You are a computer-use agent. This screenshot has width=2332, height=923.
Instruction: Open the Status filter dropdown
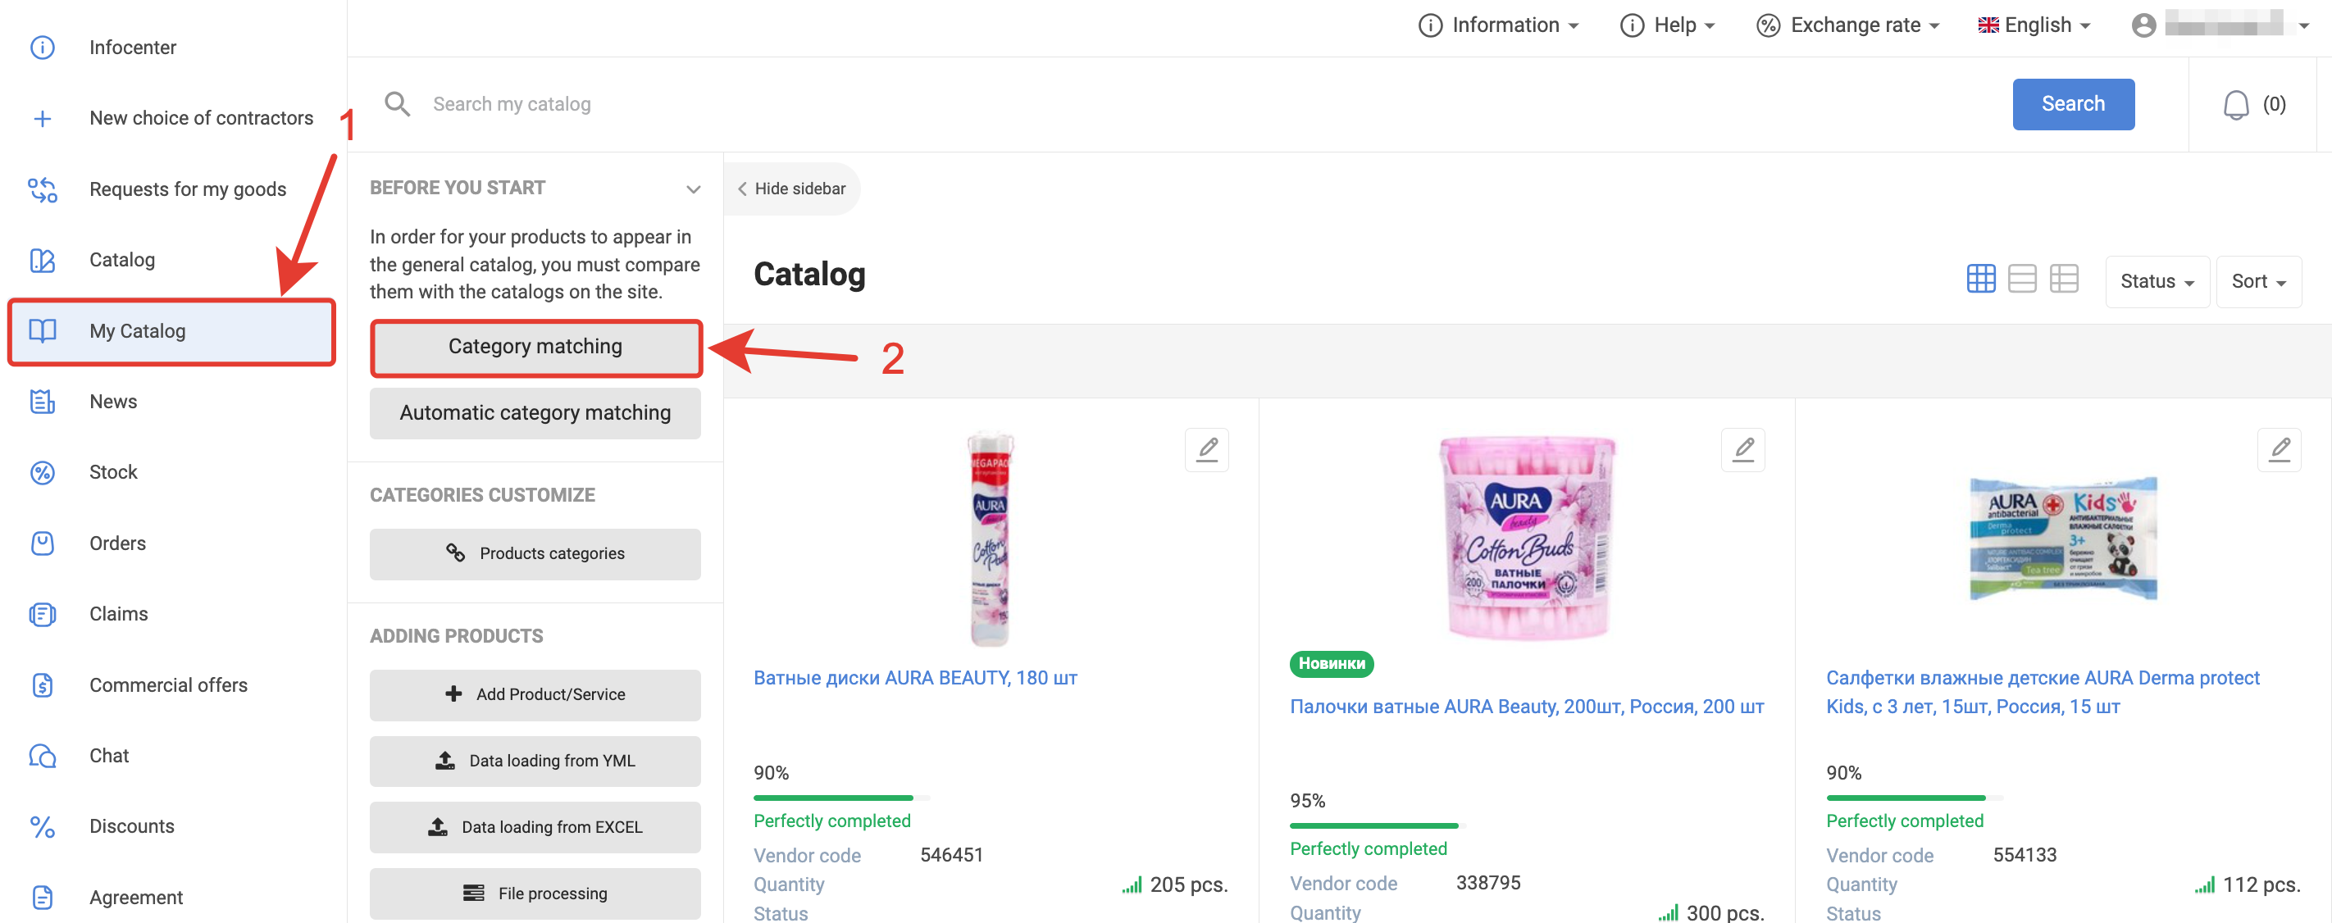click(x=2157, y=281)
